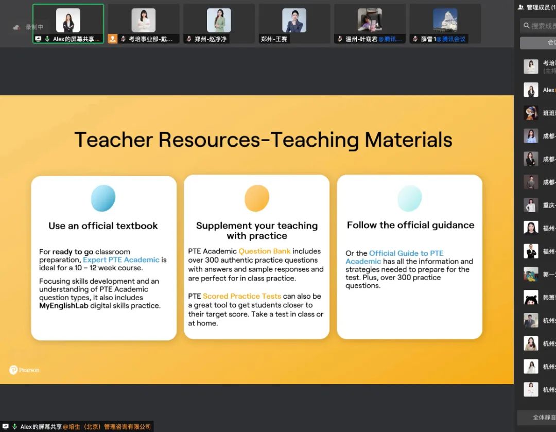Click the screen-share icon in bottom status bar
The width and height of the screenshot is (556, 432).
coord(5,426)
